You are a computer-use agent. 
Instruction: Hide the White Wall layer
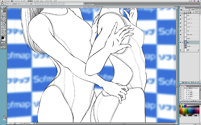(x=180, y=35)
